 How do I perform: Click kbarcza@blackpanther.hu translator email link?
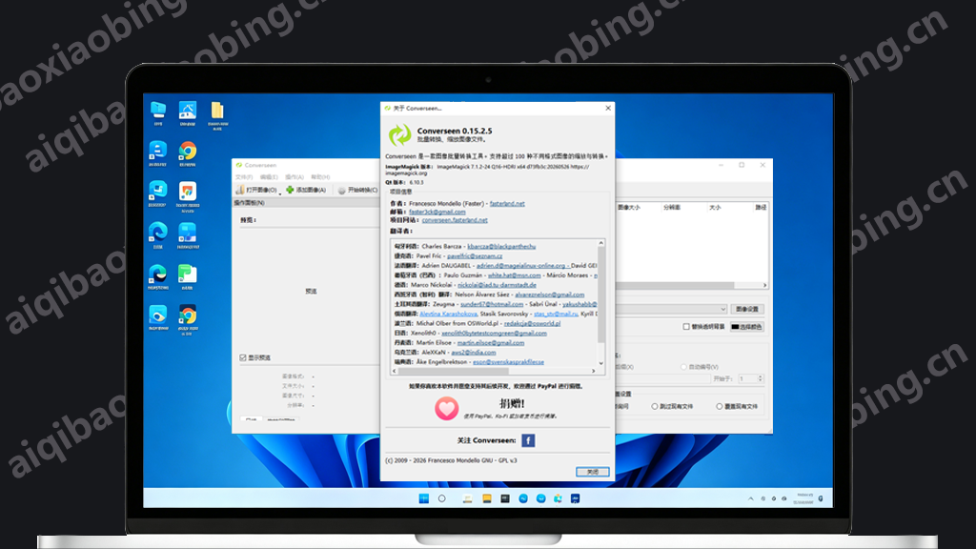(501, 247)
